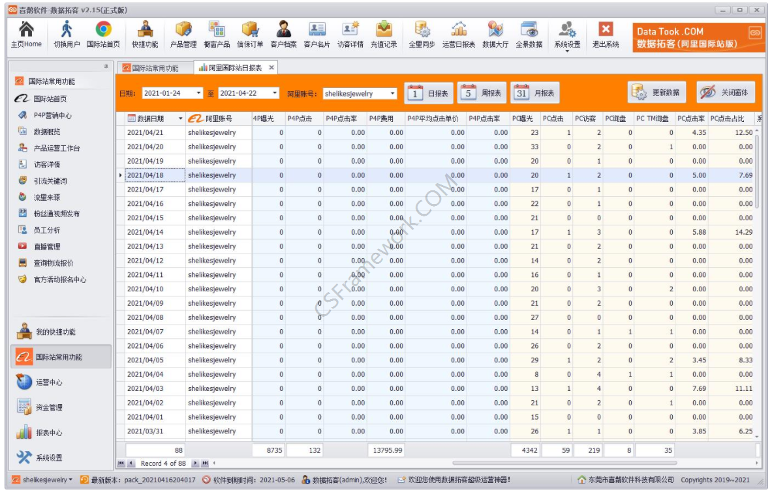This screenshot has height=494, width=772.
Task: Open 直播管理 in the sidebar
Action: tap(39, 246)
